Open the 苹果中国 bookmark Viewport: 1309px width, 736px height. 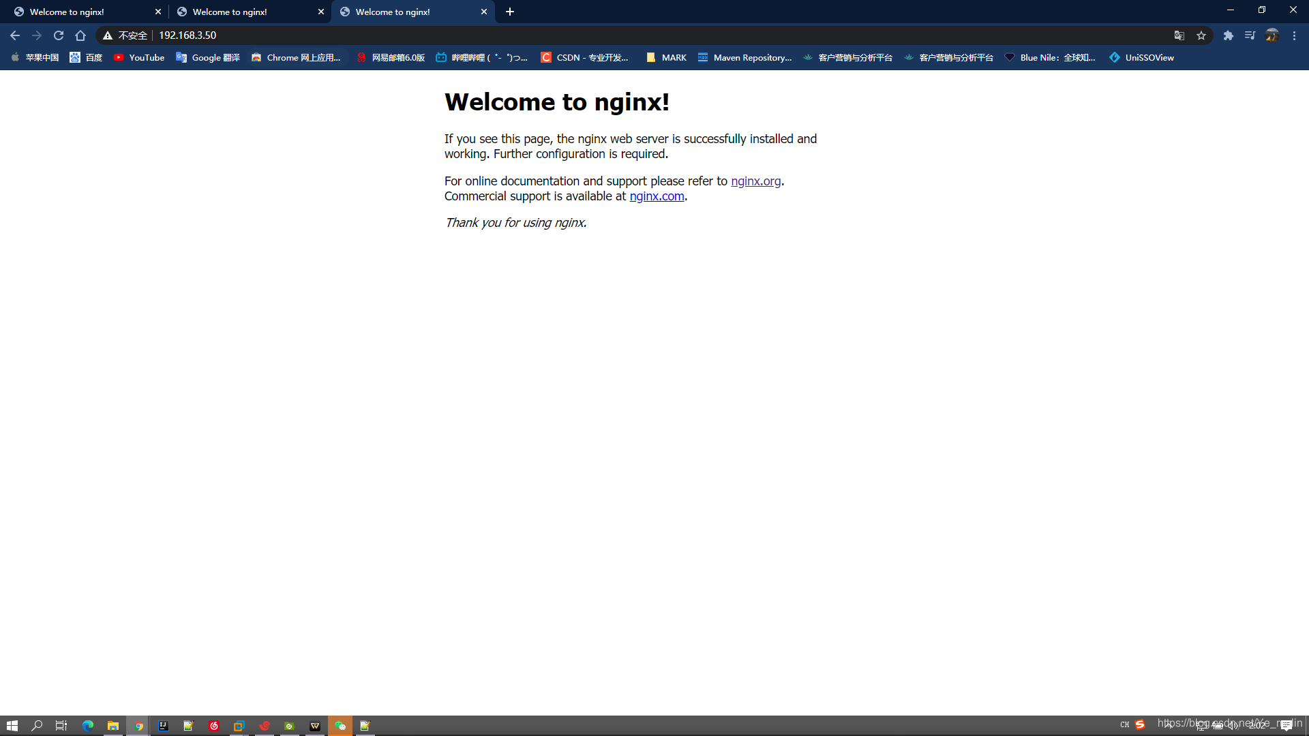pyautogui.click(x=35, y=57)
